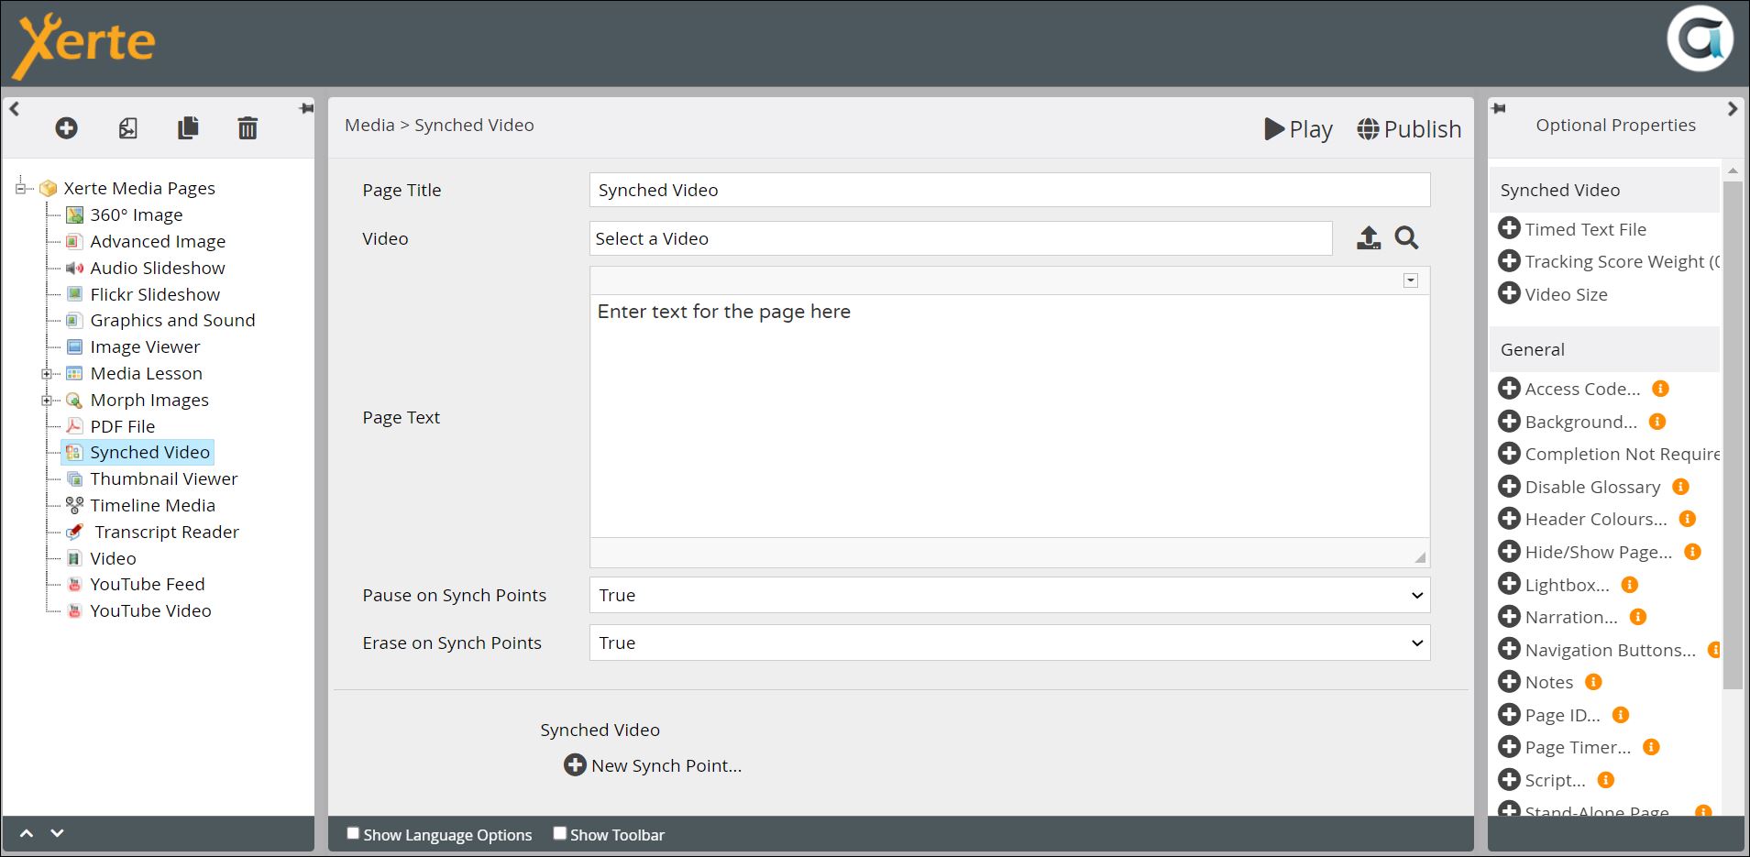
Task: Select Transcript Reader page in tree
Action: point(166,532)
